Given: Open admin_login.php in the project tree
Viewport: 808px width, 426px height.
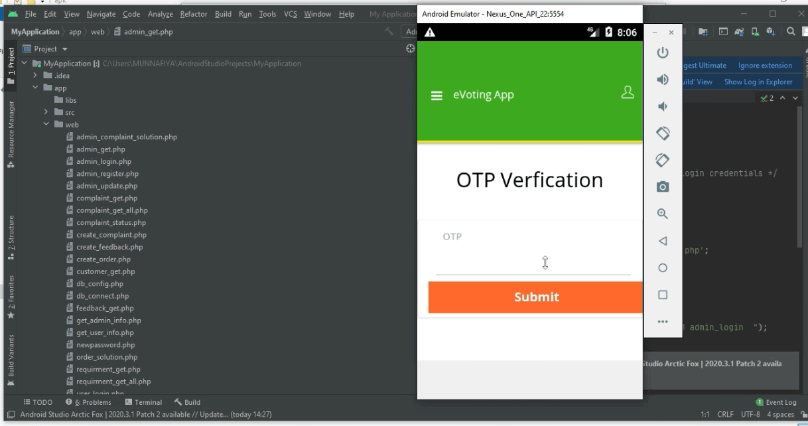Looking at the screenshot, I should click(x=103, y=161).
